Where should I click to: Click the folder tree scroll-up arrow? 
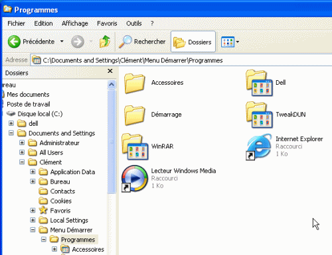click(112, 85)
